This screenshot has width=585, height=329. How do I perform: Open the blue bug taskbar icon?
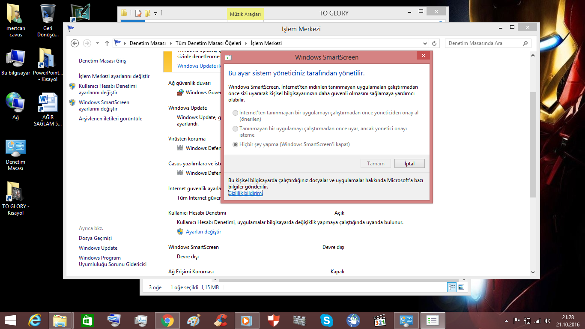tap(353, 320)
